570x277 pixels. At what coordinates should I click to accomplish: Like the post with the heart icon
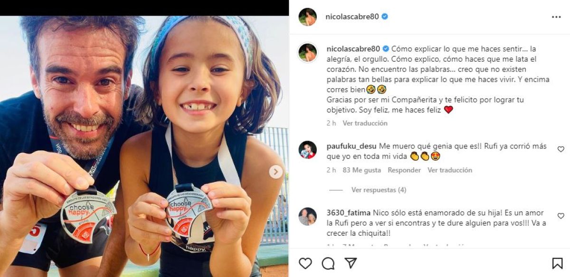pos(305,263)
